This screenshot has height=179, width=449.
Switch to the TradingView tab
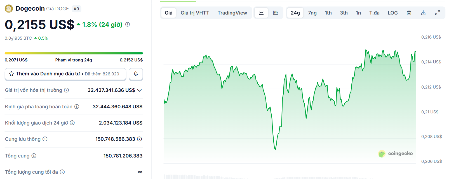[232, 13]
